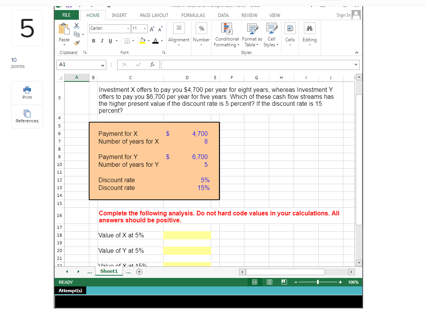This screenshot has width=425, height=320.
Task: Toggle bold formatting
Action: pyautogui.click(x=93, y=41)
